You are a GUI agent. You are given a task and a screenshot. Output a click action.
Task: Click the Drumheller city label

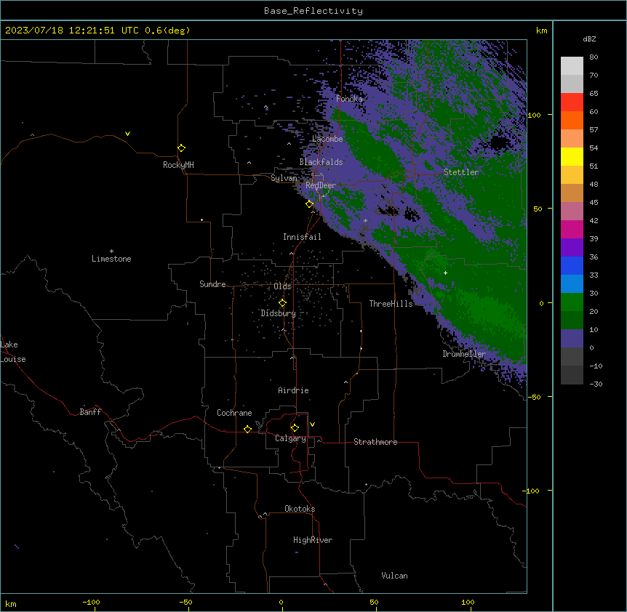pyautogui.click(x=464, y=354)
